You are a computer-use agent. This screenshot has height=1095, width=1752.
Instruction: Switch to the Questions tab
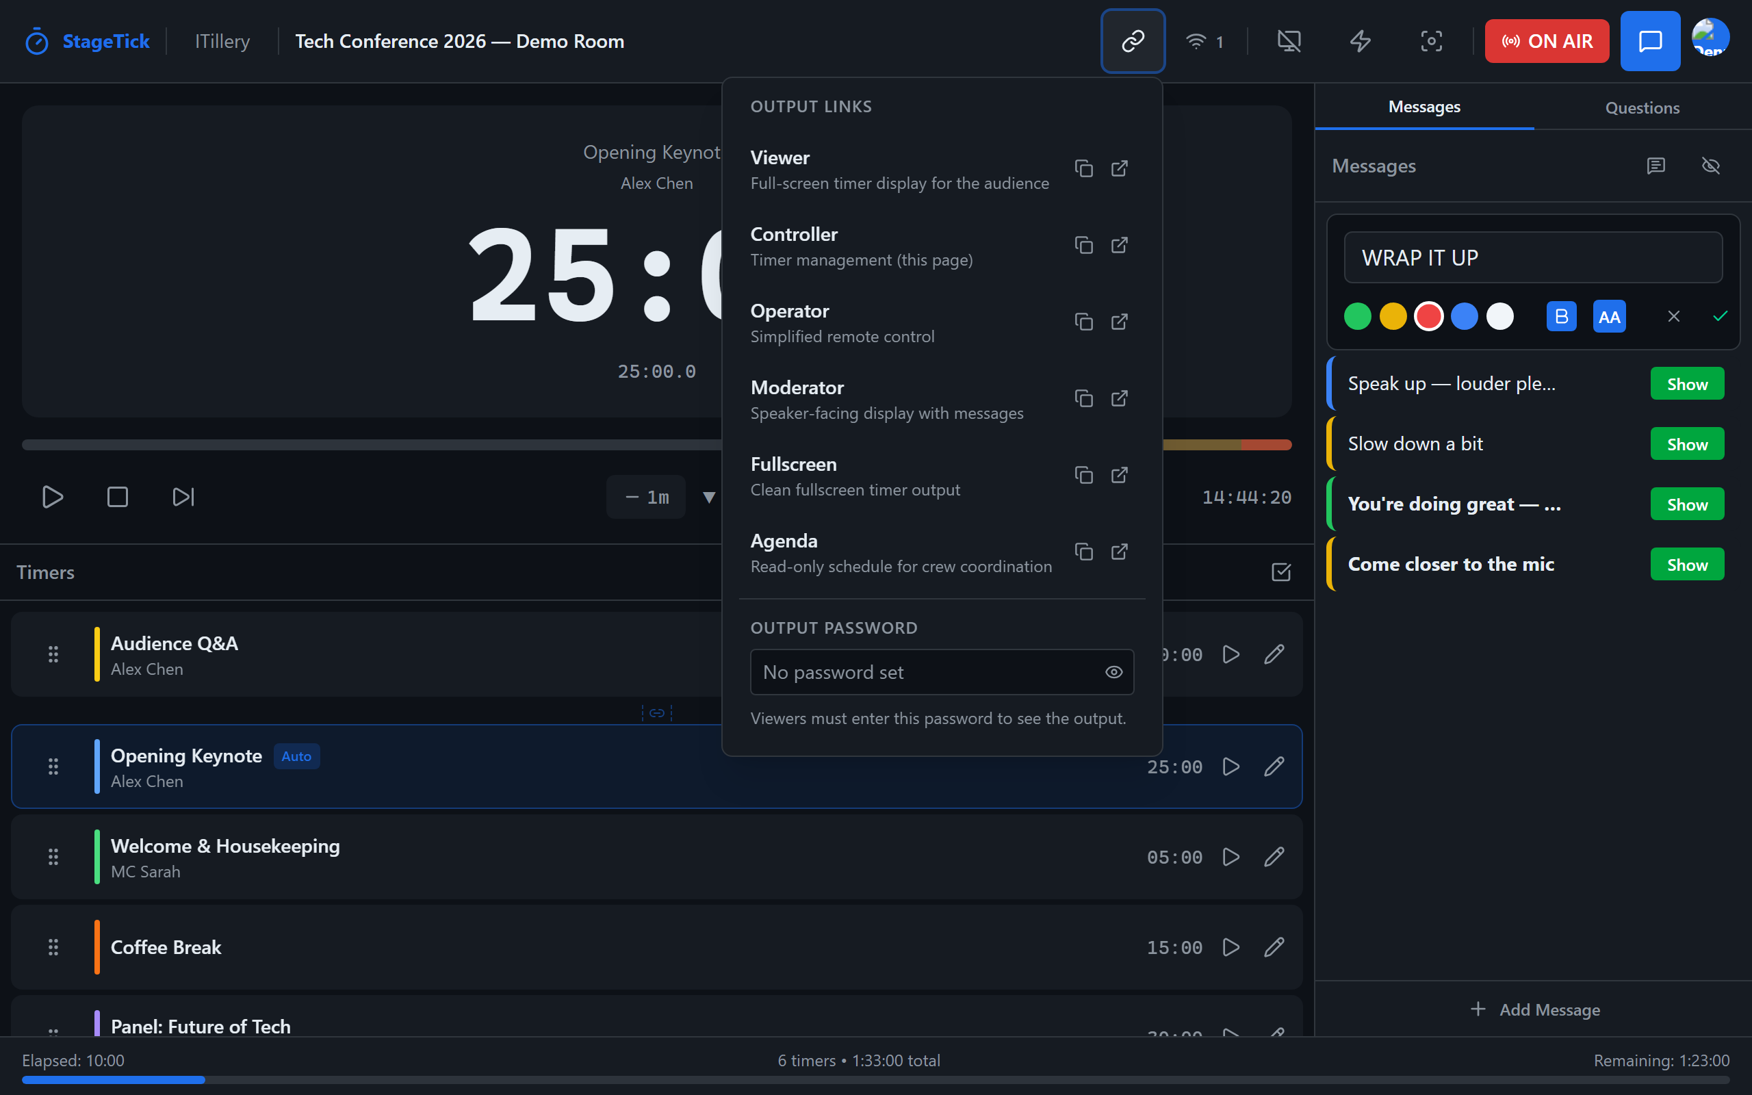tap(1642, 108)
